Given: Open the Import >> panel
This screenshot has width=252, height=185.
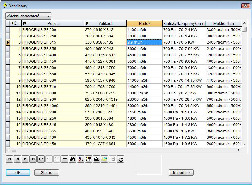Looking at the screenshot, I should point(181,172).
